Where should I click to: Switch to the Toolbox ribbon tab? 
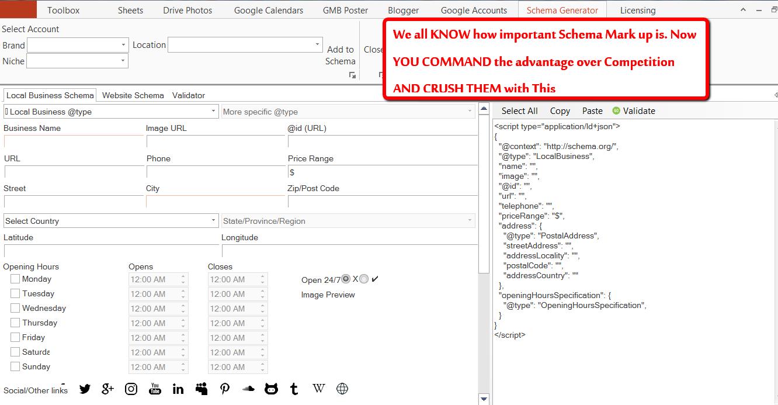[64, 10]
